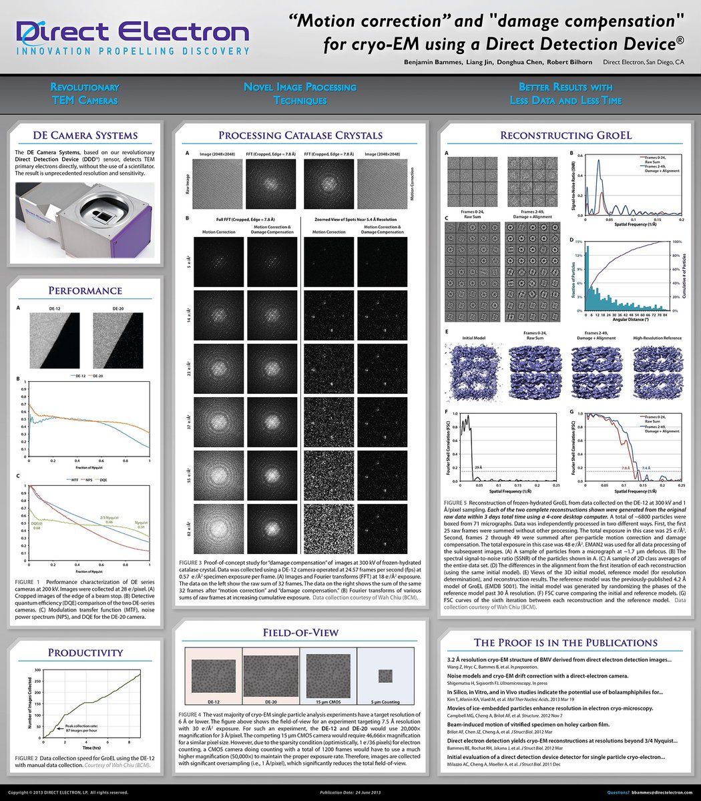This screenshot has width=701, height=801.
Task: Click the angular distance histogram in panel D
Action: (x=628, y=279)
